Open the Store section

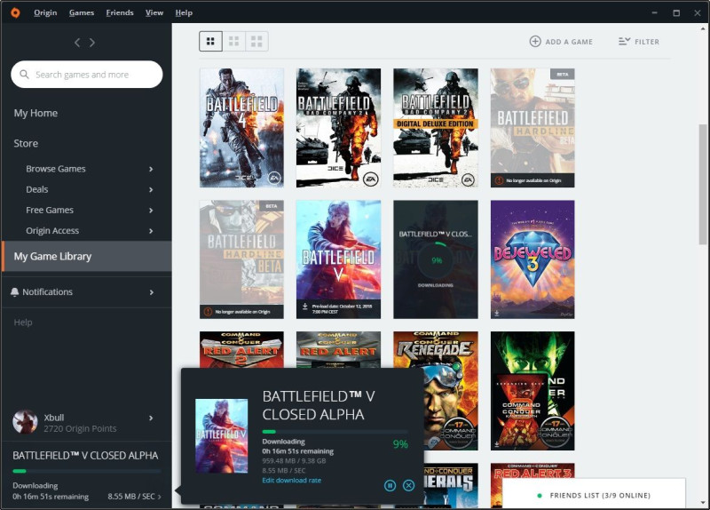[x=26, y=144]
